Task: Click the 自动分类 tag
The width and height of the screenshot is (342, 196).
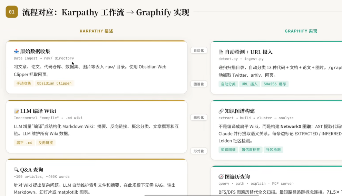Action: pyautogui.click(x=228, y=84)
